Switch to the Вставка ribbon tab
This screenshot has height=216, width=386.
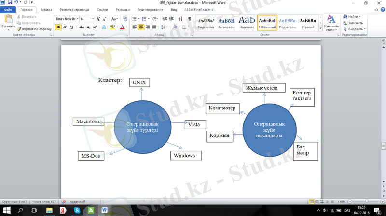tap(46, 10)
